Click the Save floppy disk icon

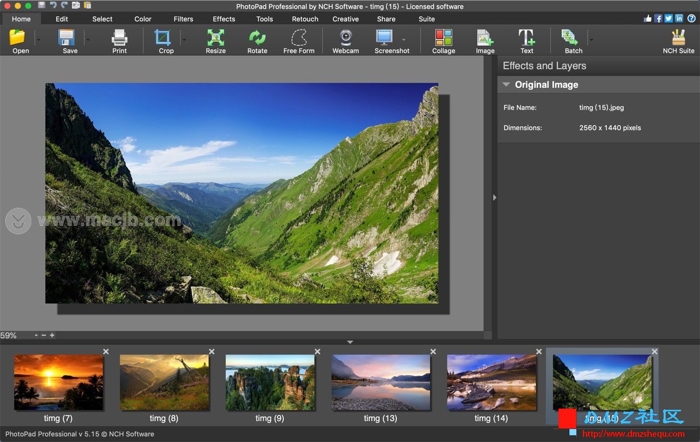click(67, 37)
